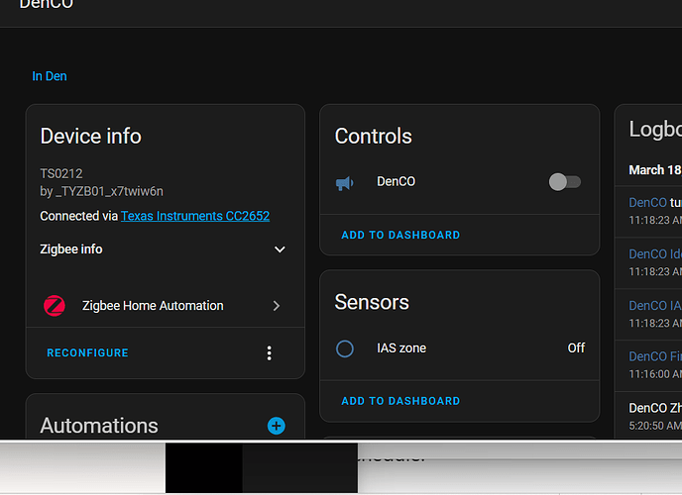Click the DenCO siren megaphone icon
The width and height of the screenshot is (682, 495).
coord(345,182)
